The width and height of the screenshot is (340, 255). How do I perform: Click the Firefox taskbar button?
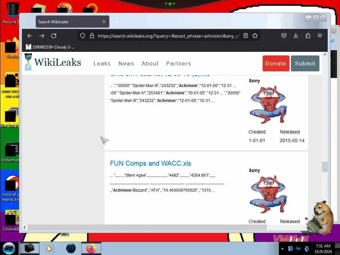91,248
